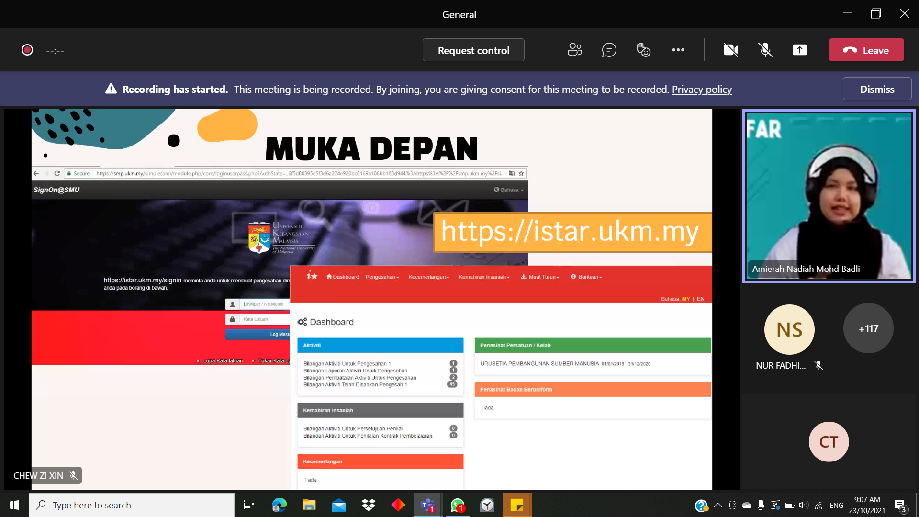Select Amierah Nadiah's video tile
Viewport: 919px width, 517px height.
click(x=829, y=196)
